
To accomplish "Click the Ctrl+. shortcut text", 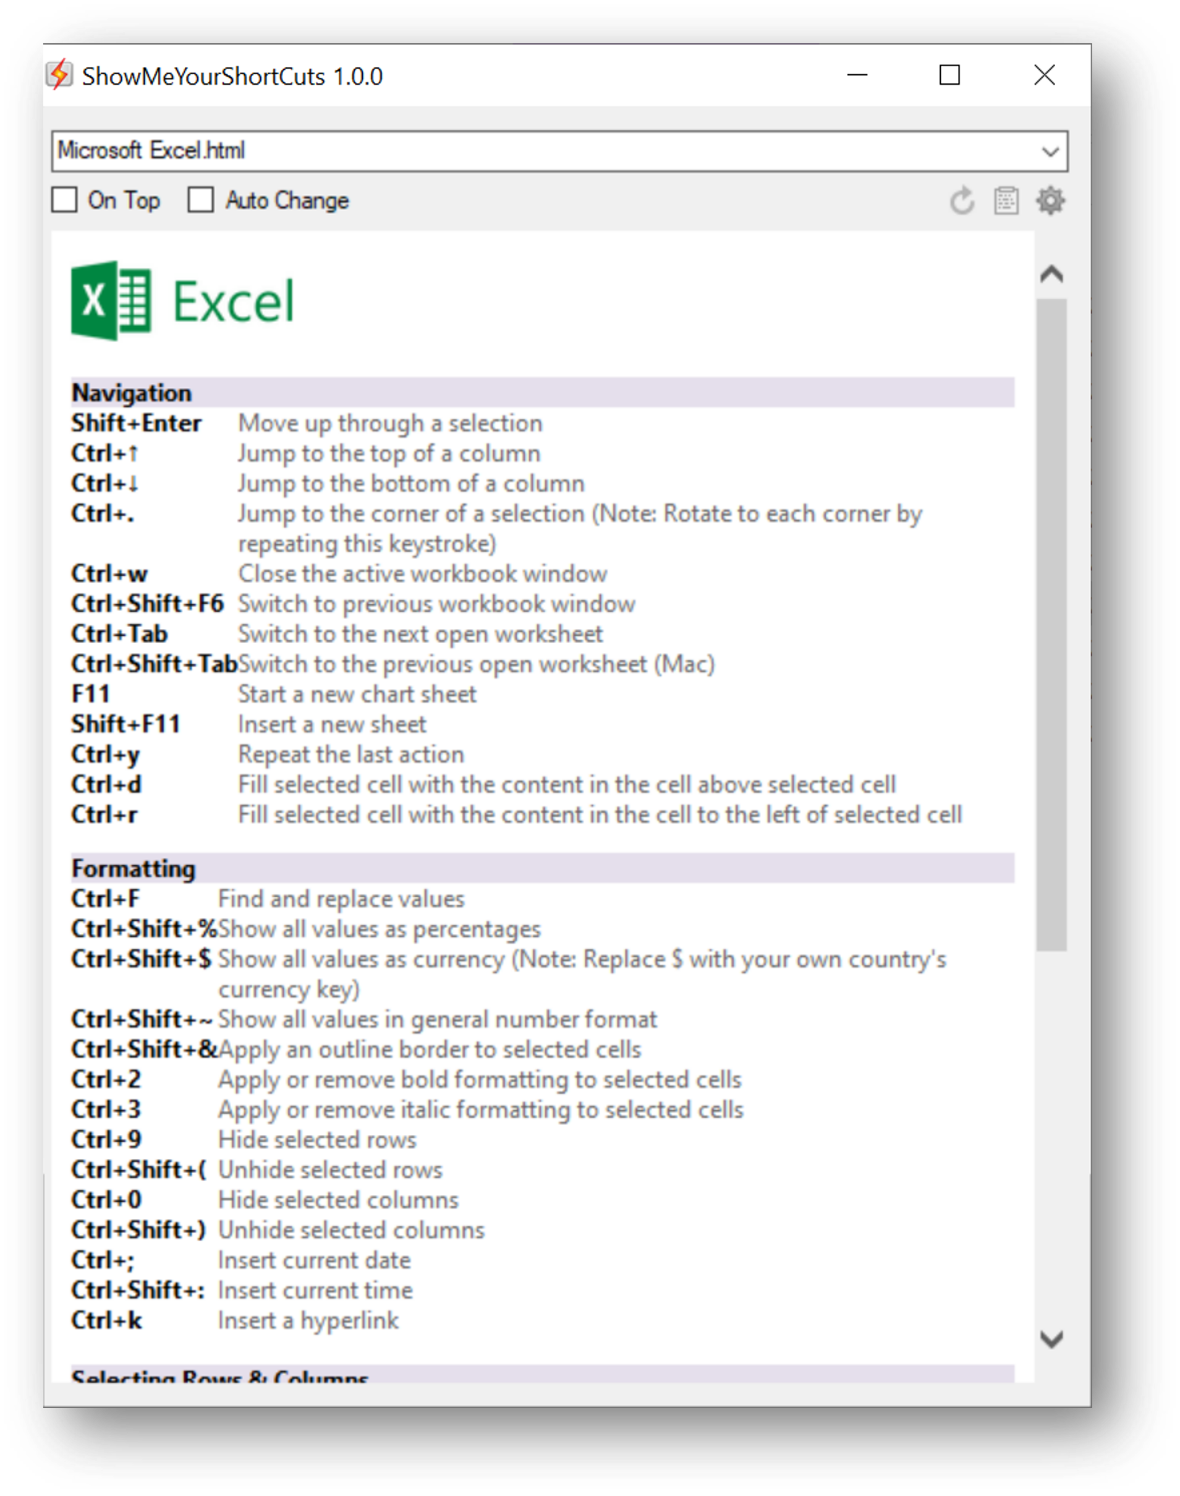I will 102,514.
